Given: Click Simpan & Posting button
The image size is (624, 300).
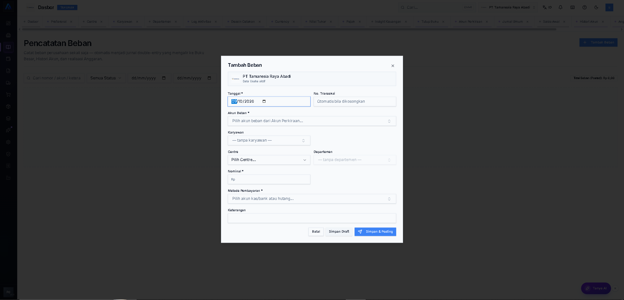Looking at the screenshot, I should [x=375, y=232].
